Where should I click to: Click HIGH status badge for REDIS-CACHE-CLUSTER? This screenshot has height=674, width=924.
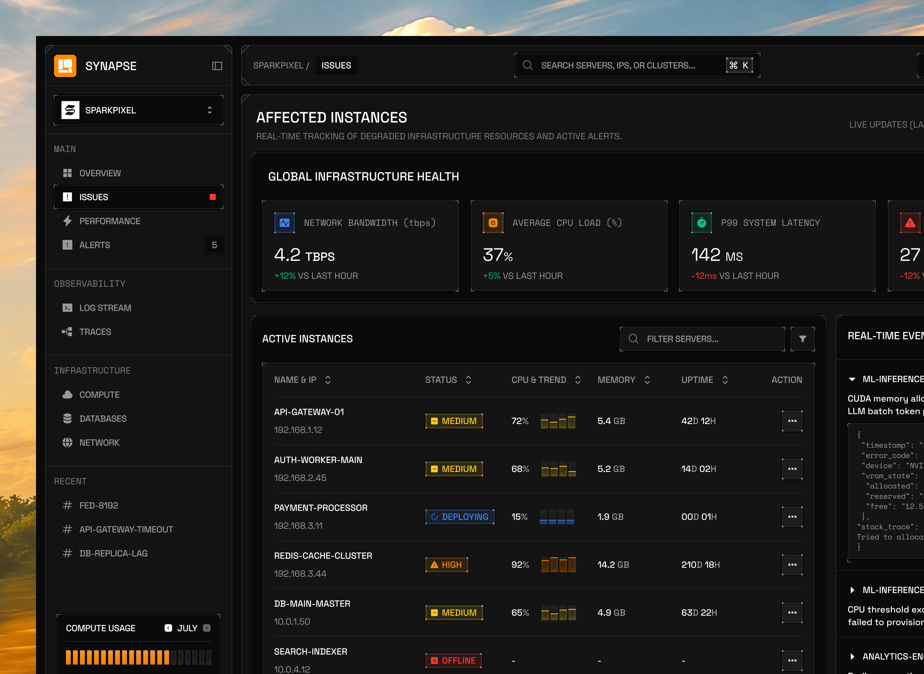pos(446,565)
